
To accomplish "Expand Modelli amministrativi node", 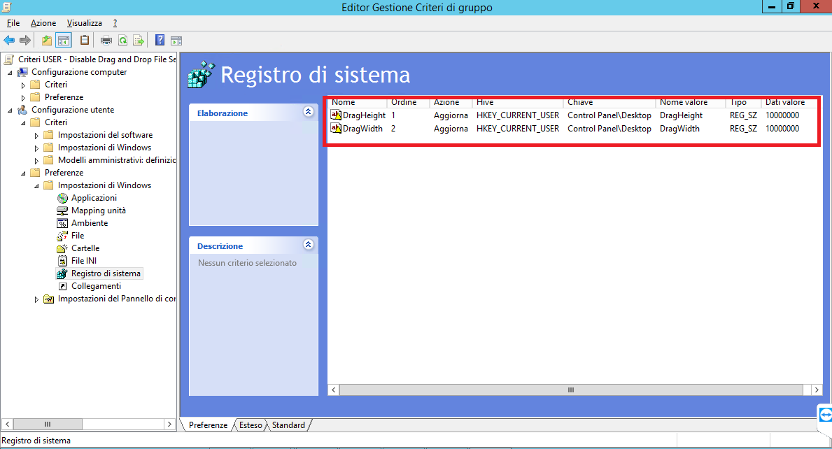I will point(36,161).
